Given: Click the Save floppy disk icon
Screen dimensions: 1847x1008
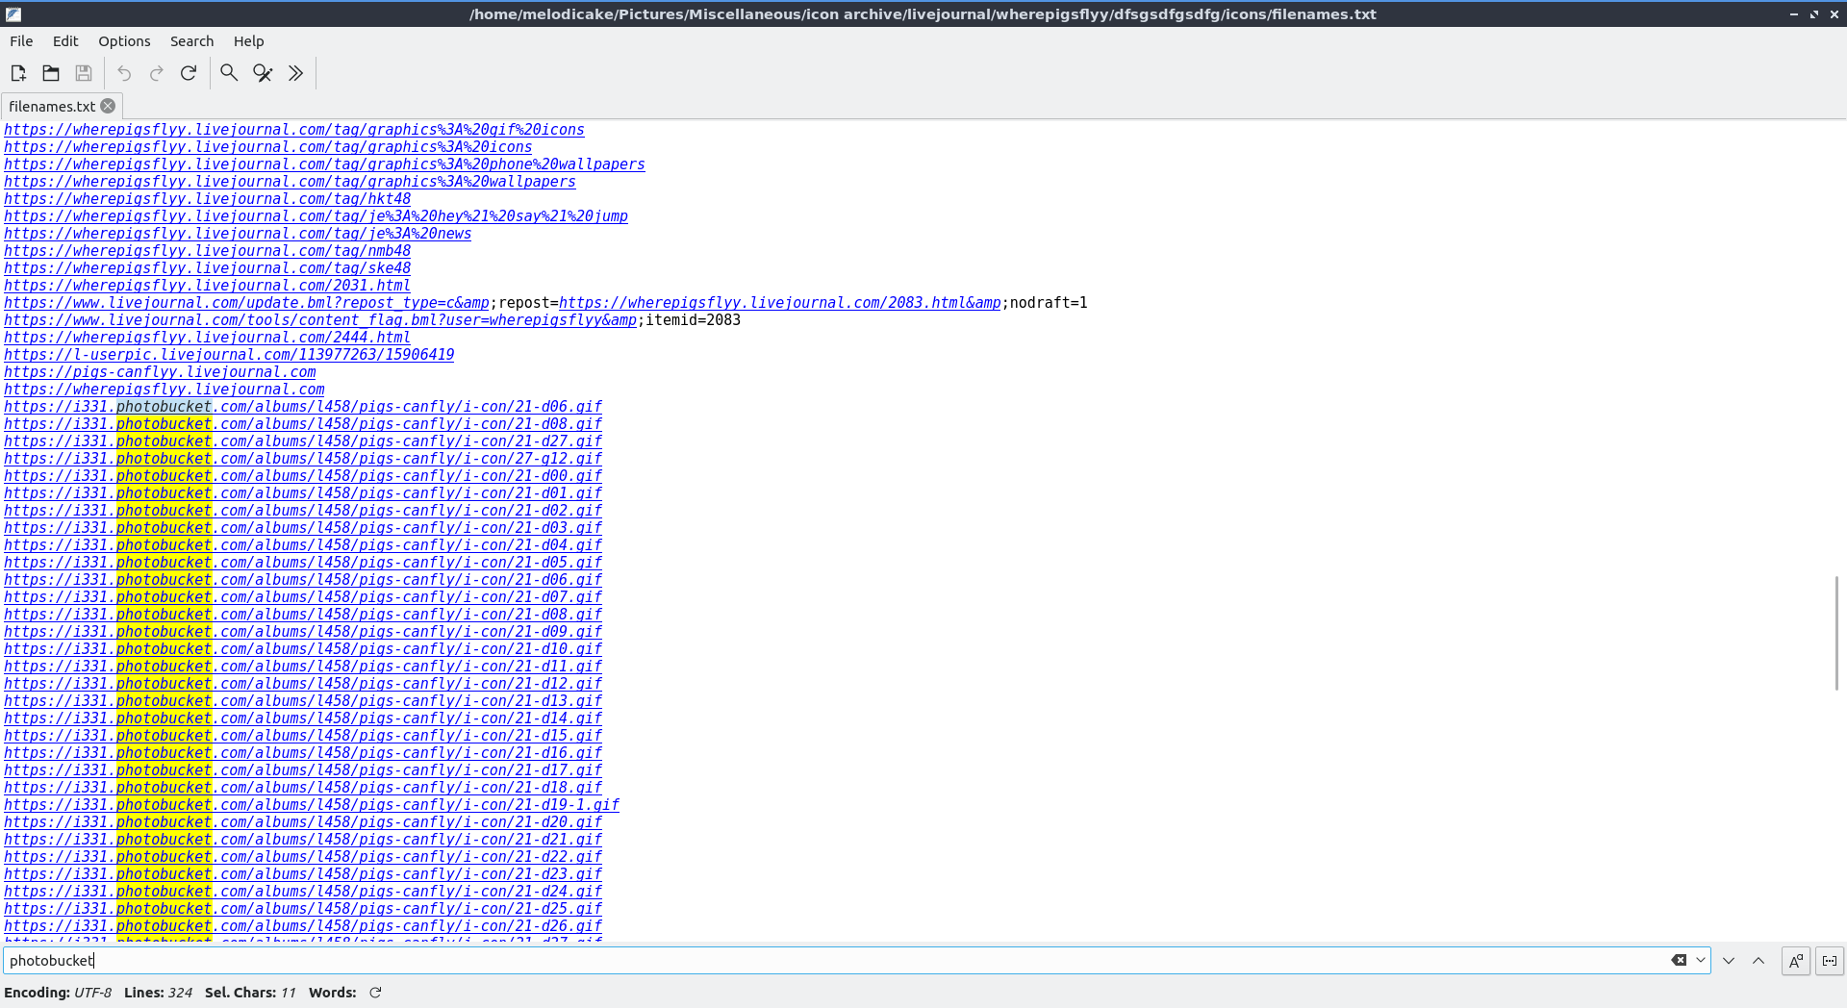Looking at the screenshot, I should pos(84,73).
